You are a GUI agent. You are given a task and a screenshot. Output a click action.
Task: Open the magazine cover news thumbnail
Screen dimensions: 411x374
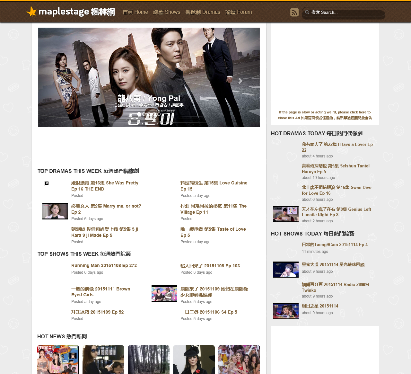coord(58,360)
